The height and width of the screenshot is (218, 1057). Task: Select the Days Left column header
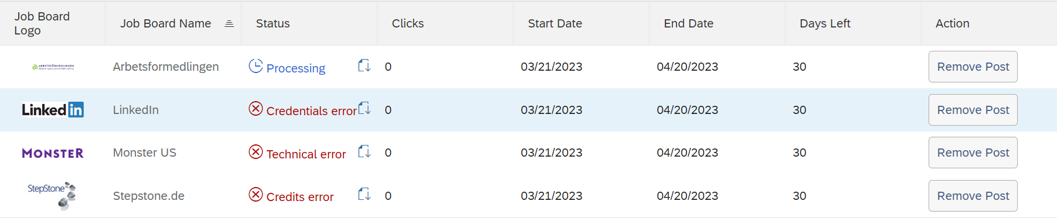tap(825, 23)
